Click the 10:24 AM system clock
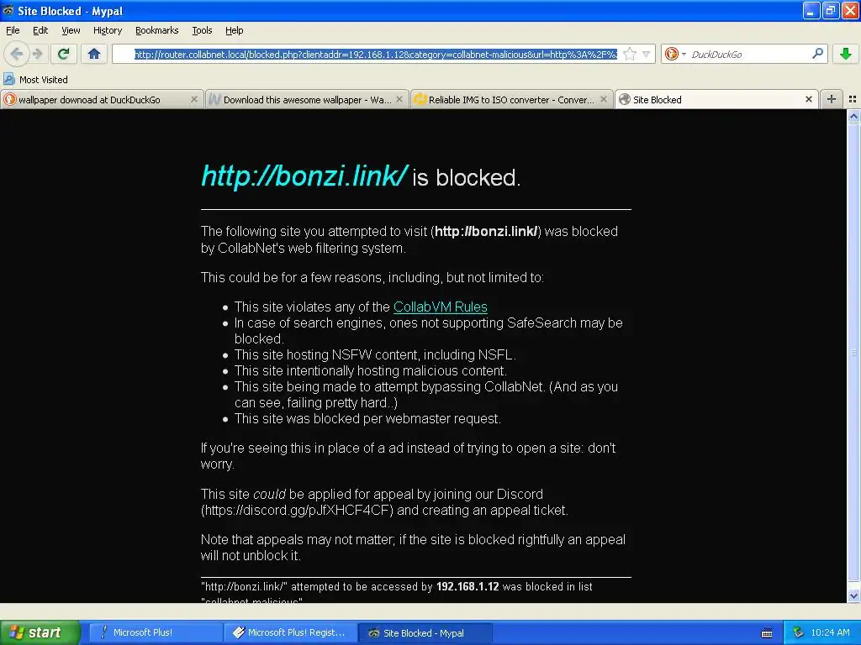The height and width of the screenshot is (645, 861). click(x=830, y=632)
